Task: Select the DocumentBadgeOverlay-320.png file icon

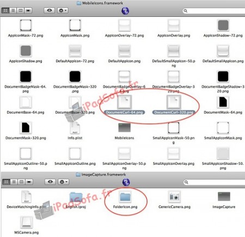Action: point(174,77)
